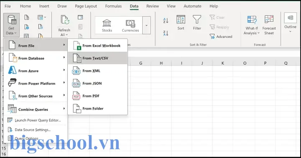Screen dimensions: 301x158
Task: Click the From Folder icon
Action: pos(77,108)
